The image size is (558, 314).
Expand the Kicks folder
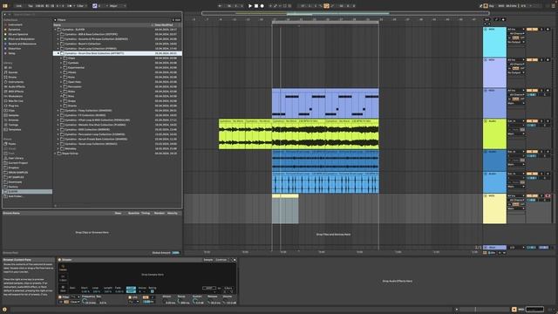[61, 77]
